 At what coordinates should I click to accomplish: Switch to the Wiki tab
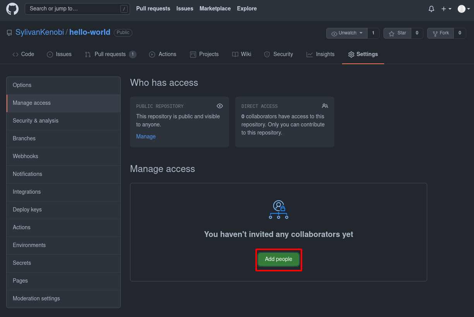[242, 55]
